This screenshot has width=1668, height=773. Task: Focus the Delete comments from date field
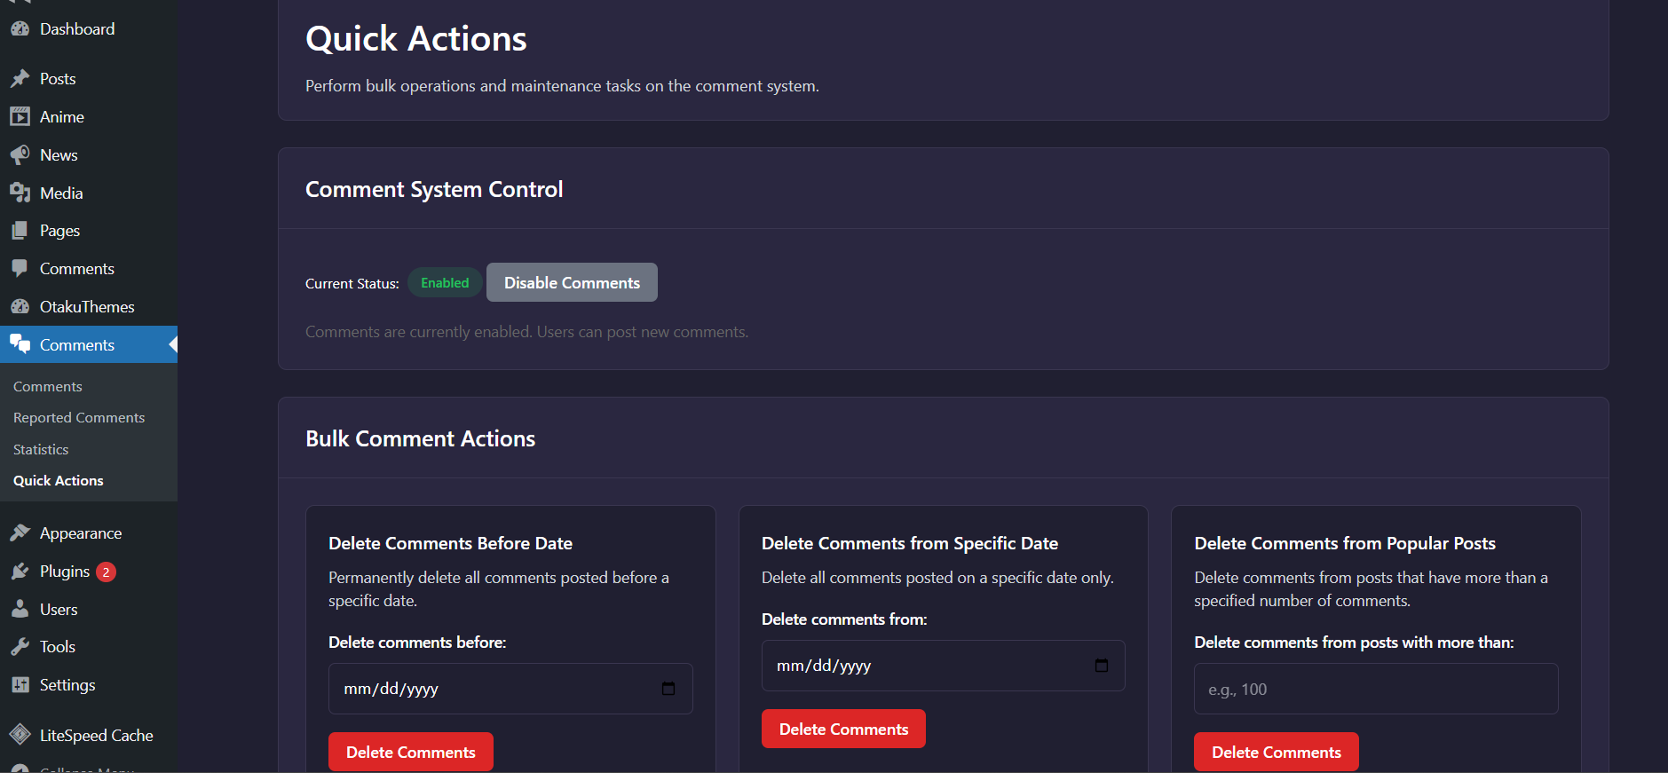click(x=944, y=666)
